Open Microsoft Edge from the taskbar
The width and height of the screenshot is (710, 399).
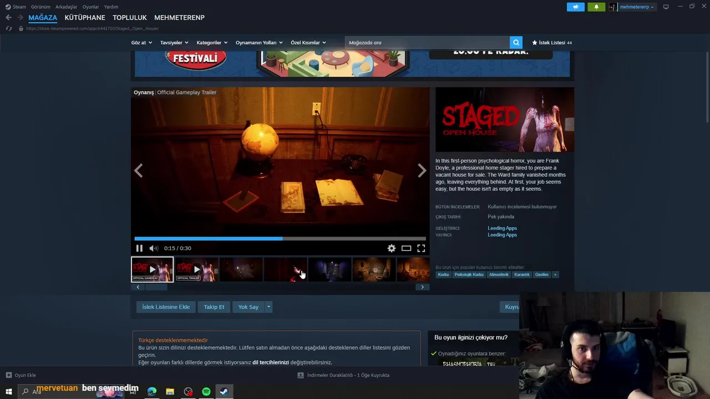pos(152,391)
